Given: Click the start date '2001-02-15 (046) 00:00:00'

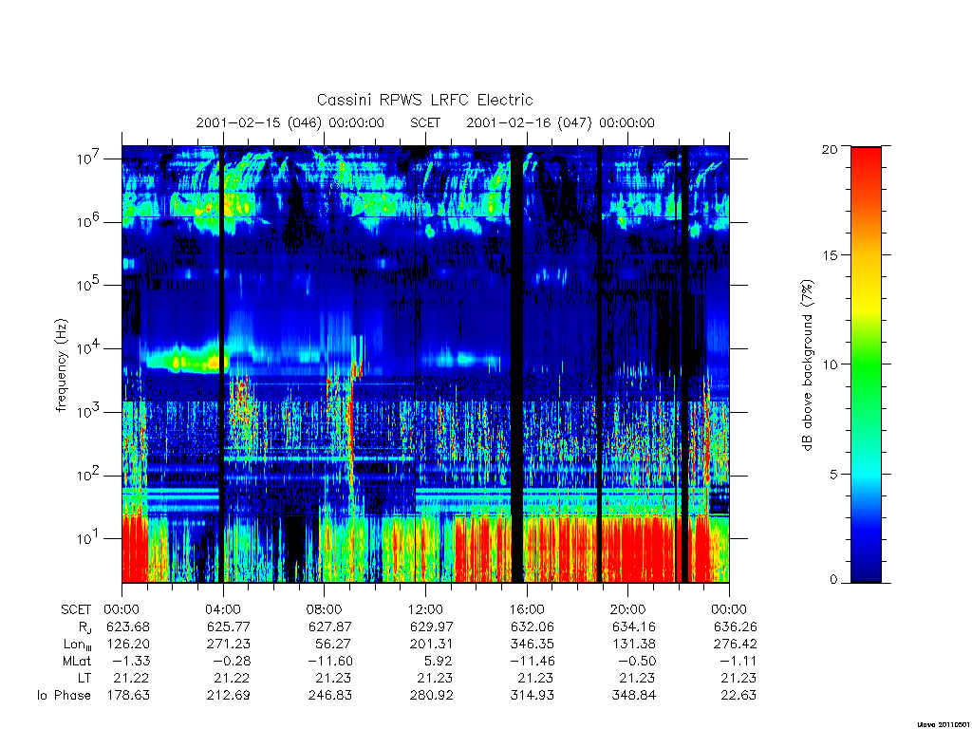Looking at the screenshot, I should tap(290, 122).
